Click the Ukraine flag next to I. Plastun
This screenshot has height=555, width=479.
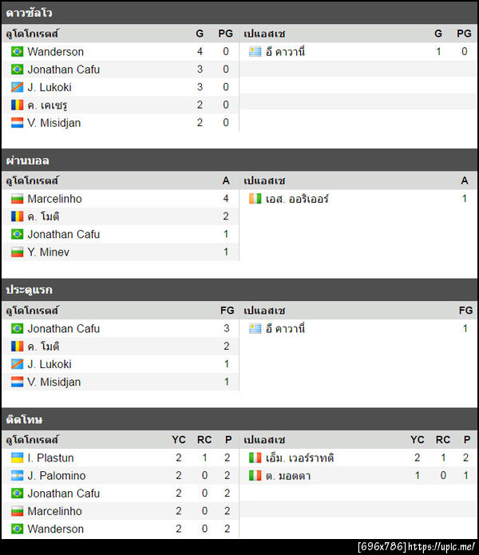(18, 458)
